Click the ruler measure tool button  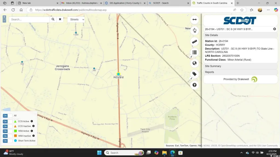tap(194, 41)
